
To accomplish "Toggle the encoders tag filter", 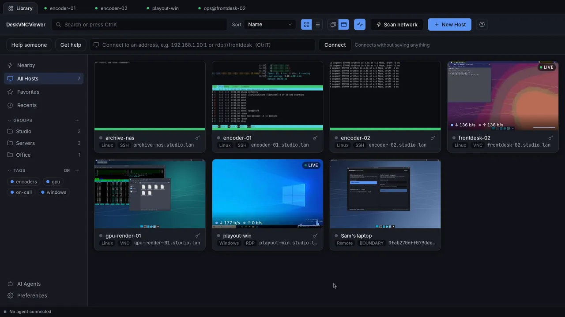I will click(x=24, y=182).
